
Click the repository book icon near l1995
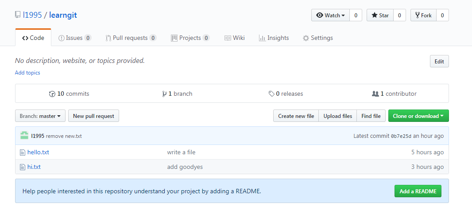click(x=18, y=15)
